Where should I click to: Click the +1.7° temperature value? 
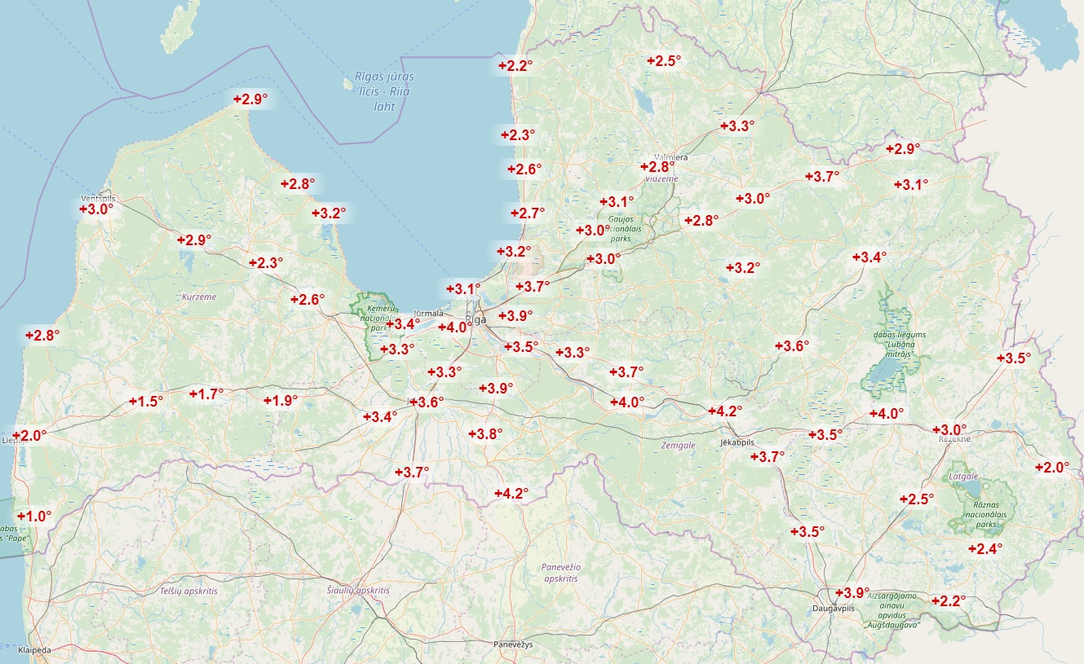click(206, 394)
